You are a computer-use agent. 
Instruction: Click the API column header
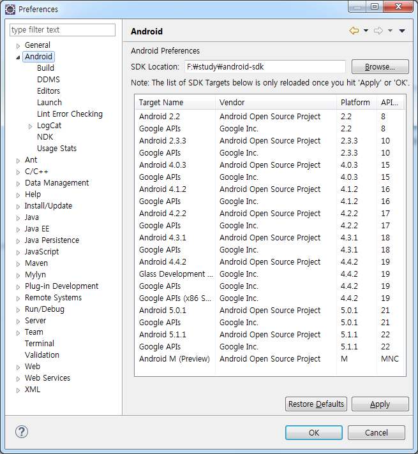[x=390, y=103]
